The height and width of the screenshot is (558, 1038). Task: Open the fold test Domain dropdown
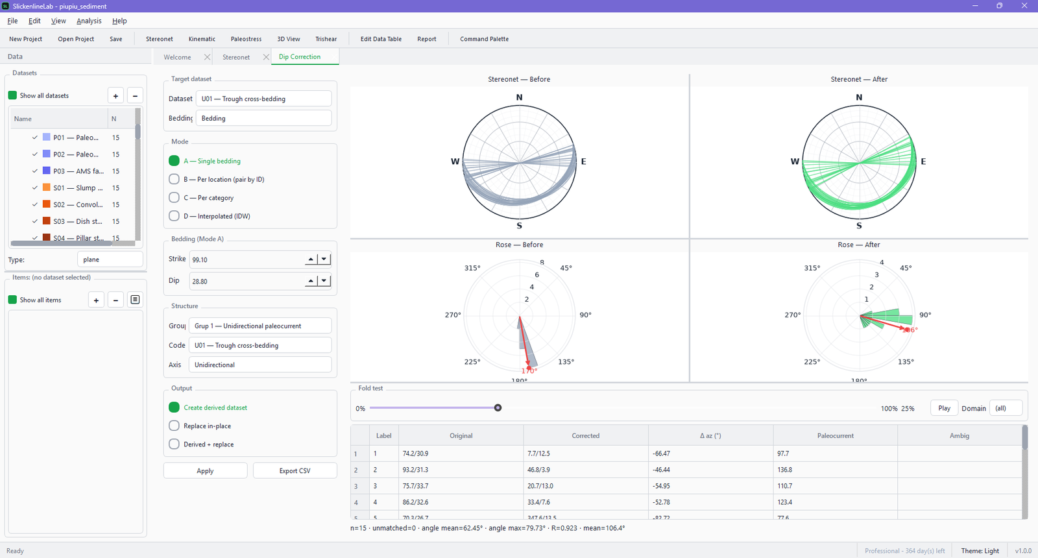point(1006,408)
